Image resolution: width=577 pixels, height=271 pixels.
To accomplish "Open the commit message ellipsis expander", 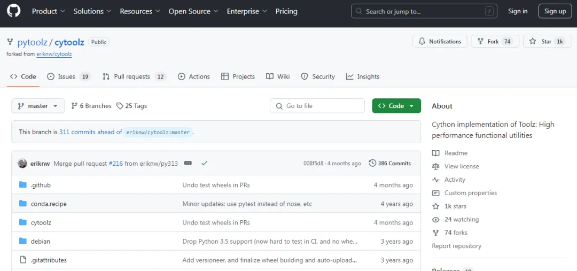I will click(188, 163).
